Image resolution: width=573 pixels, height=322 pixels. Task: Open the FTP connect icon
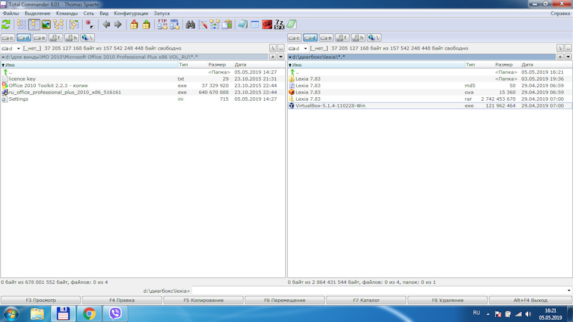tap(162, 24)
